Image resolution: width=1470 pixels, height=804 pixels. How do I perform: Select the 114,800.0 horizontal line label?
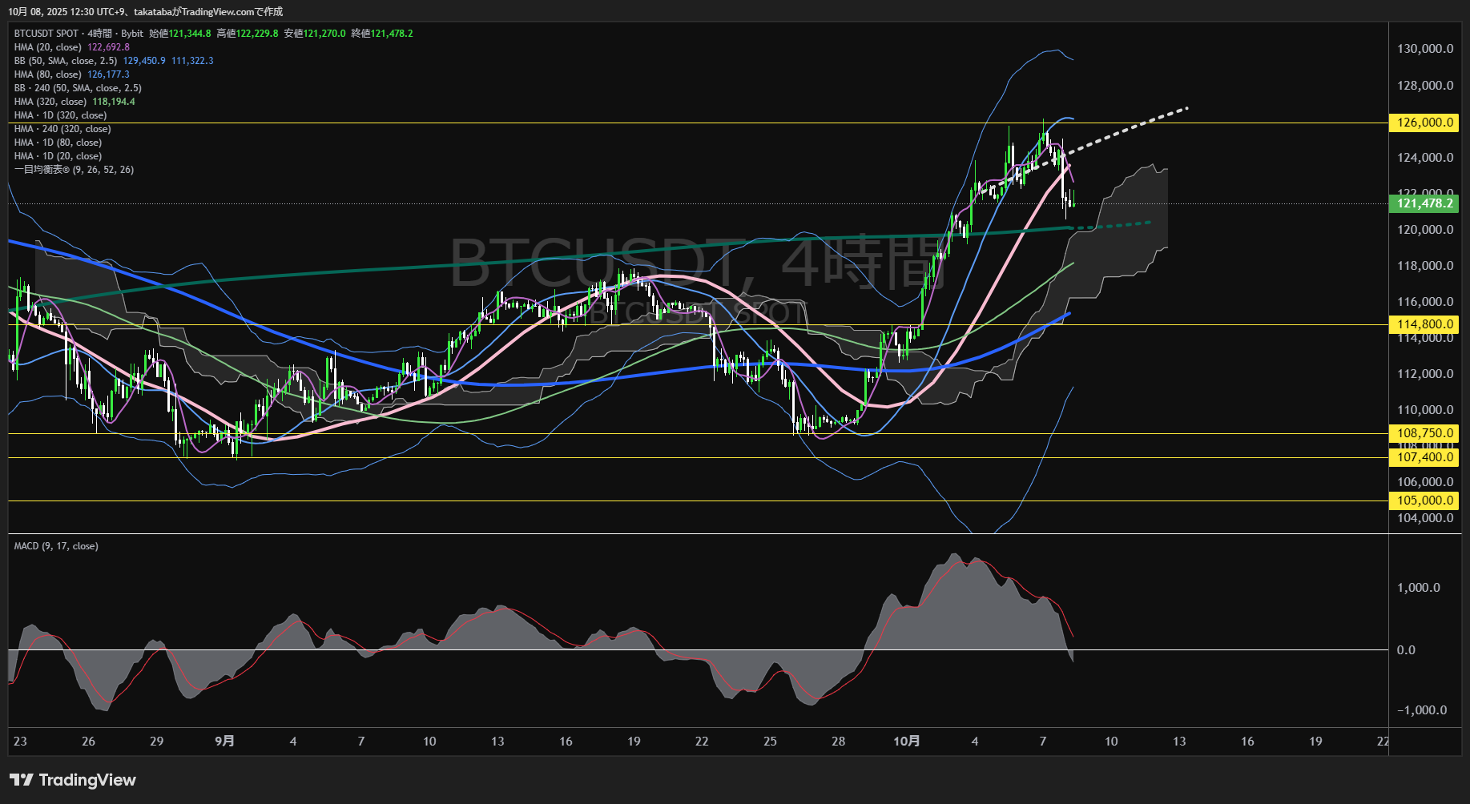[1424, 324]
